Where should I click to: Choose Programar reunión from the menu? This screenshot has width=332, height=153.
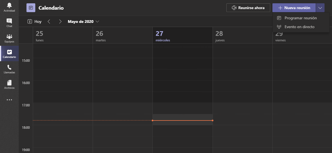coord(301,18)
